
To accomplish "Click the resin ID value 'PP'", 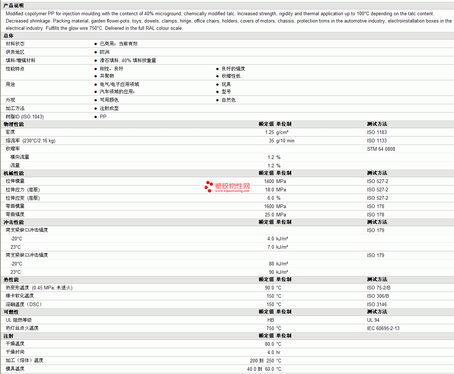I will coord(103,117).
